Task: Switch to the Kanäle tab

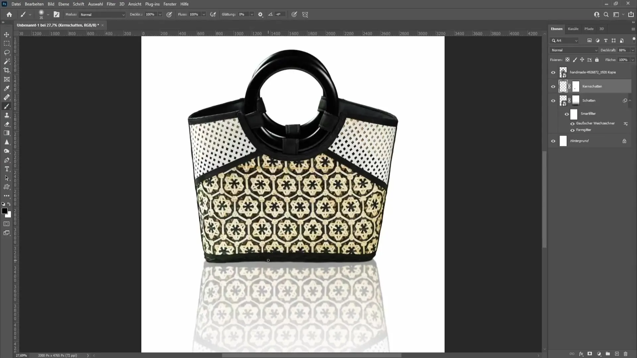Action: point(573,29)
